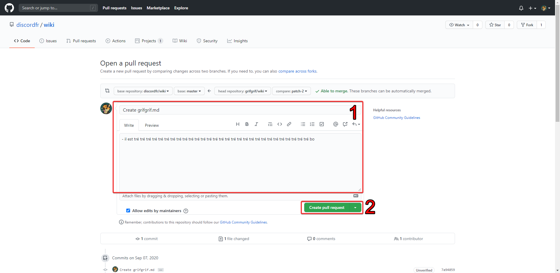The image size is (560, 273).
Task: Click the Search or jump to field
Action: pyautogui.click(x=58, y=8)
